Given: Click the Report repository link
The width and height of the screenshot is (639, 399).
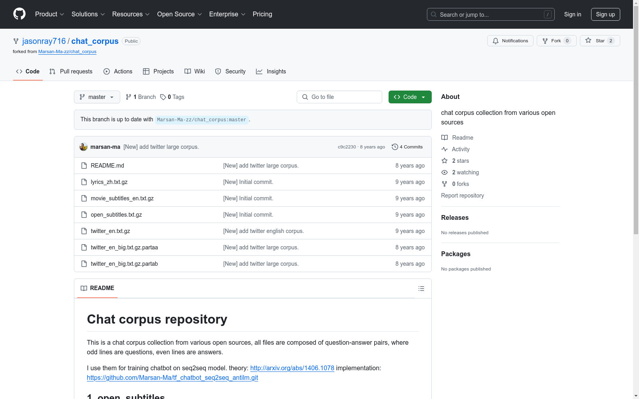Looking at the screenshot, I should (x=462, y=196).
